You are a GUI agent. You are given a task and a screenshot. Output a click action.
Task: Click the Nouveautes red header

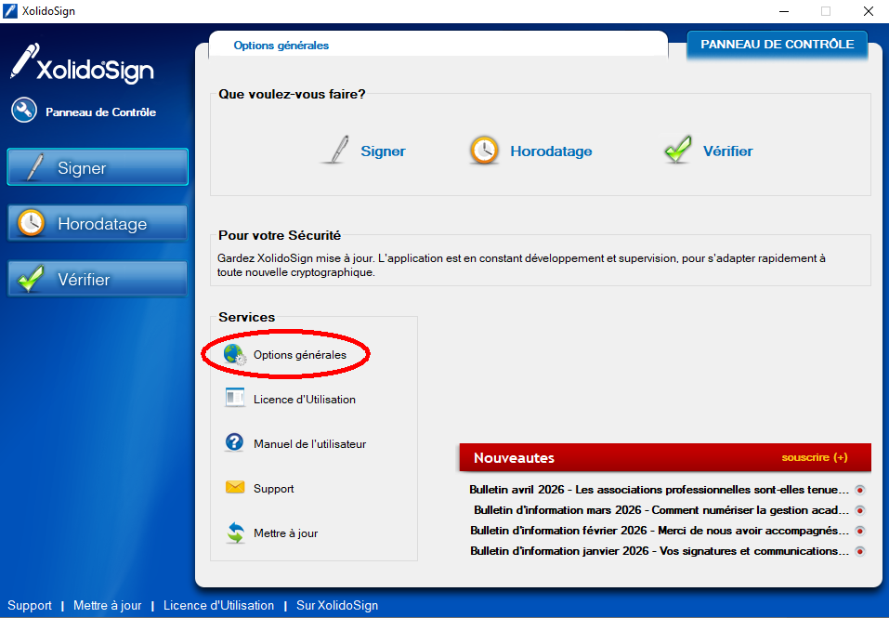(x=665, y=457)
